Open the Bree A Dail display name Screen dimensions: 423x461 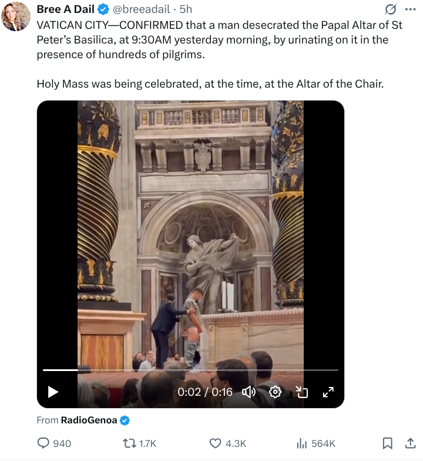click(x=66, y=9)
